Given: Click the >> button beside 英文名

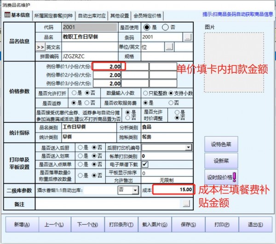Looking at the screenshot, I should coord(40,47).
